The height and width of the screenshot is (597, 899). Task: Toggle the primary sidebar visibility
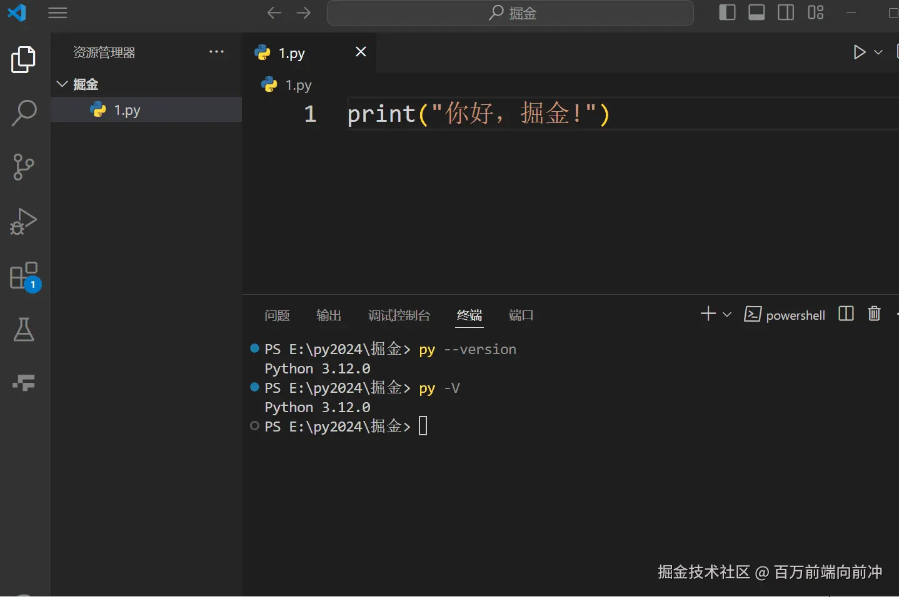tap(728, 12)
